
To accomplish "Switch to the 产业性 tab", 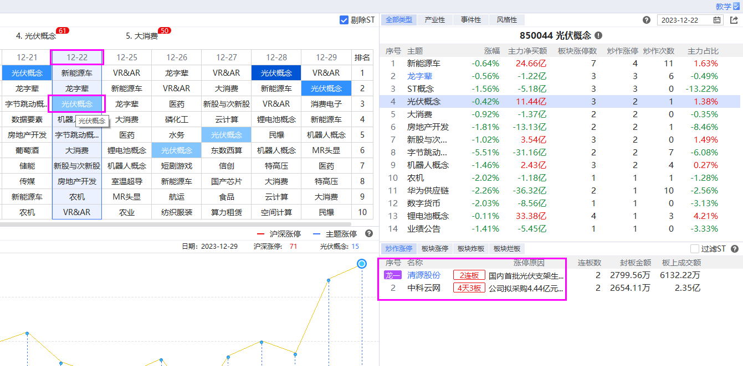I will click(x=435, y=20).
